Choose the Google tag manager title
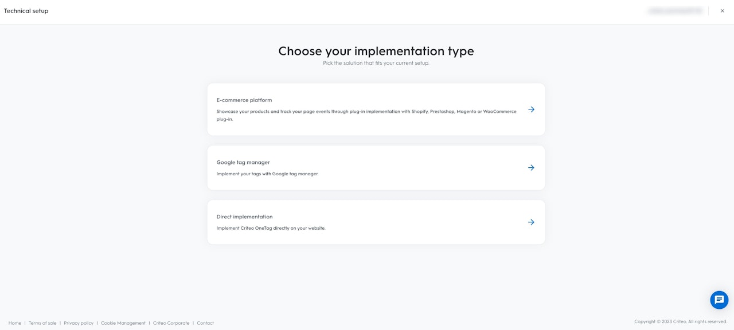Image resolution: width=734 pixels, height=330 pixels. (x=243, y=163)
